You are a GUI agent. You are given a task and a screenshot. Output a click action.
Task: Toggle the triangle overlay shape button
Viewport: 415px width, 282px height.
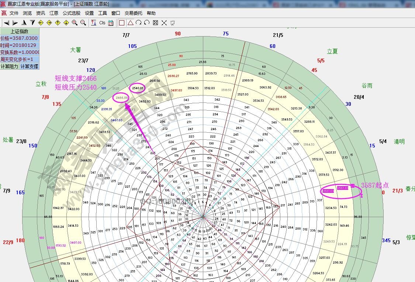click(130, 23)
